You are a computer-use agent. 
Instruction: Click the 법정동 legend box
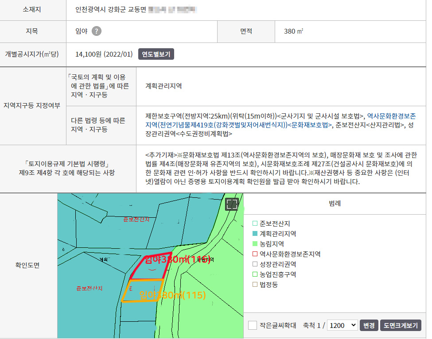coord(255,285)
